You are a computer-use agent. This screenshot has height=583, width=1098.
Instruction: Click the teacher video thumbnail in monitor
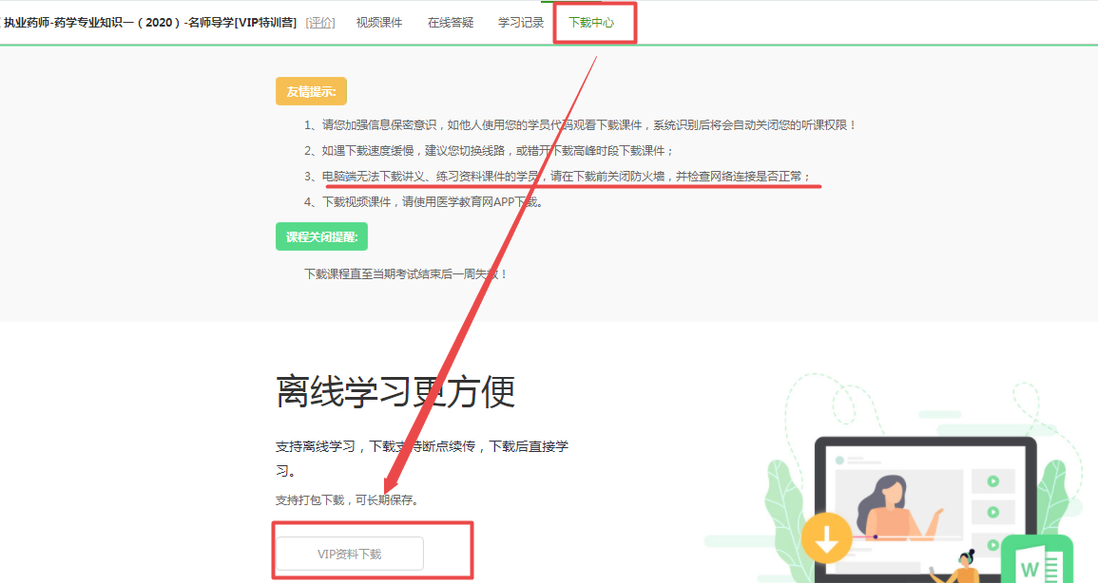click(x=891, y=505)
